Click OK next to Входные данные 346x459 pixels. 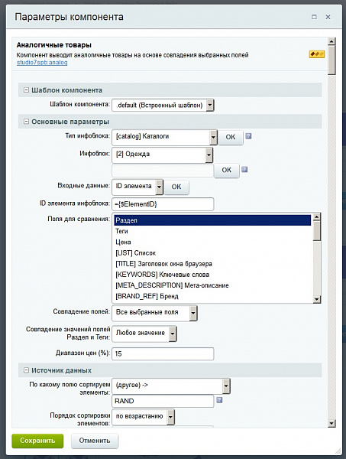[176, 187]
